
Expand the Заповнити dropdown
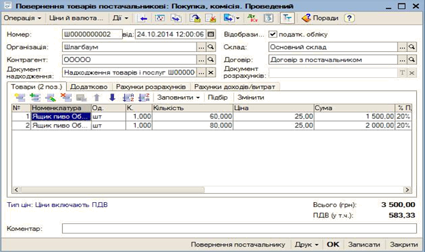(179, 97)
